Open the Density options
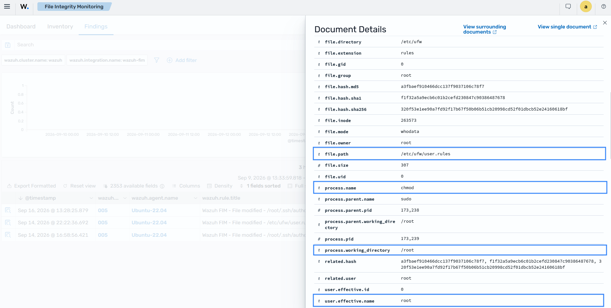The image size is (611, 308). click(220, 186)
